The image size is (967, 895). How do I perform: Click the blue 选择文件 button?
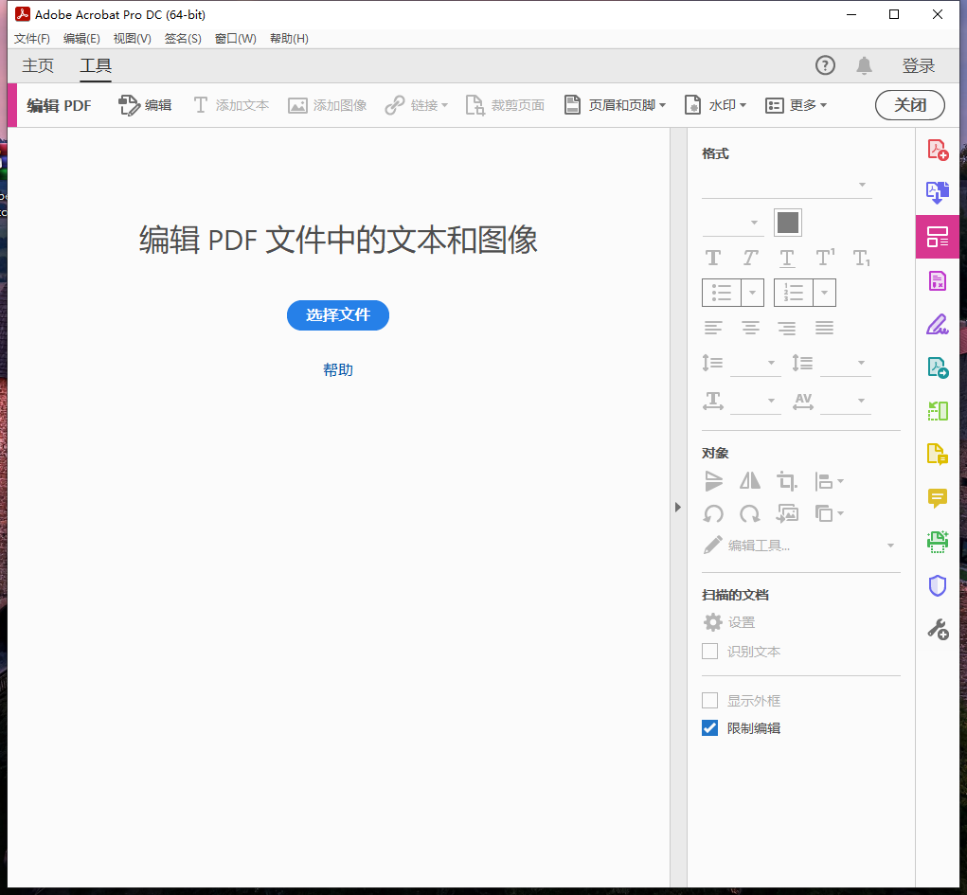coord(338,315)
